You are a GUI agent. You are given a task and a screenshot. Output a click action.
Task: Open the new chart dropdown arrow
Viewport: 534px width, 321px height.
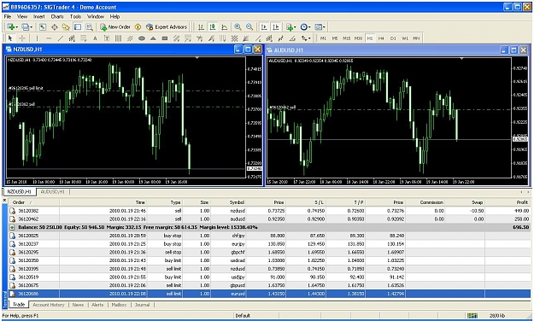17,27
